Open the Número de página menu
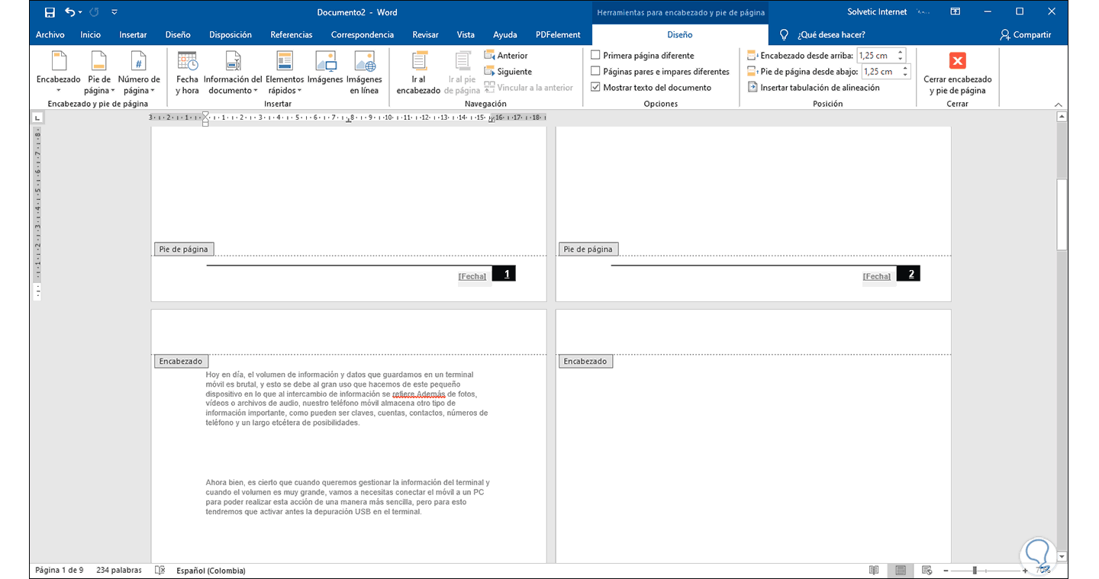This screenshot has height=579, width=1099. (139, 72)
